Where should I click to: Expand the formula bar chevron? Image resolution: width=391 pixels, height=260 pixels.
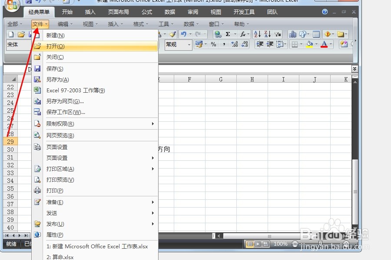[355, 68]
